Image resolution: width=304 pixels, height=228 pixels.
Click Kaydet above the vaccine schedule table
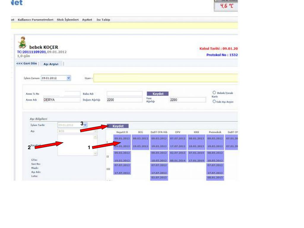click(x=118, y=126)
